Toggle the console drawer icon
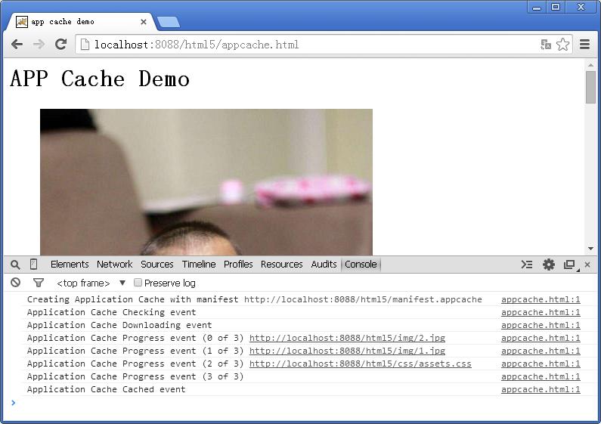This screenshot has width=601, height=424. [x=527, y=265]
